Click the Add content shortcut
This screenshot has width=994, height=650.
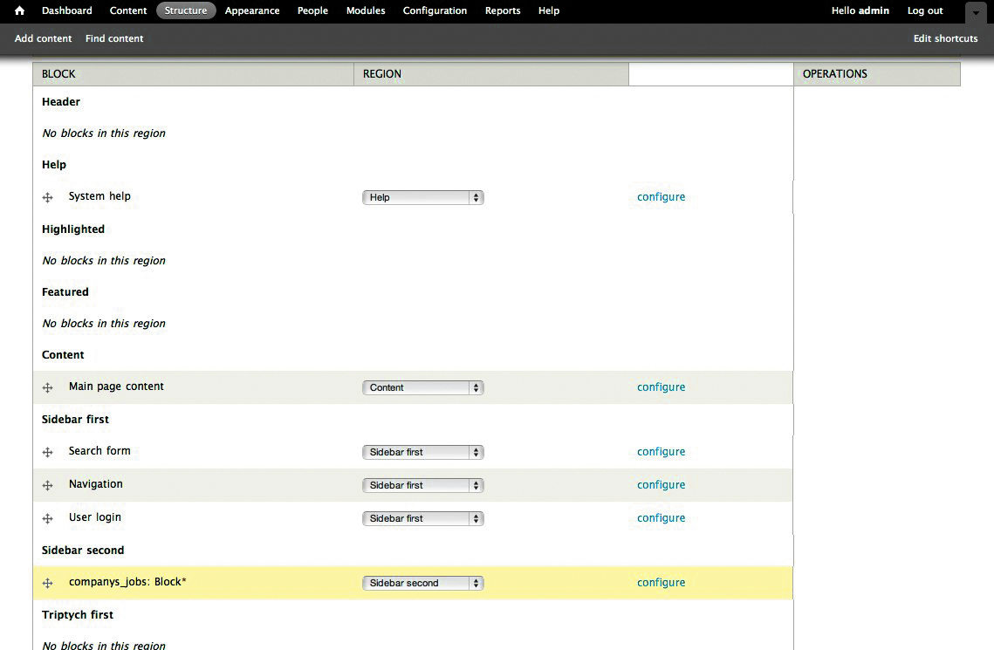pyautogui.click(x=43, y=38)
